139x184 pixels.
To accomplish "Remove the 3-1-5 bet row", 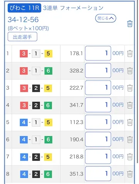I will (130, 54).
